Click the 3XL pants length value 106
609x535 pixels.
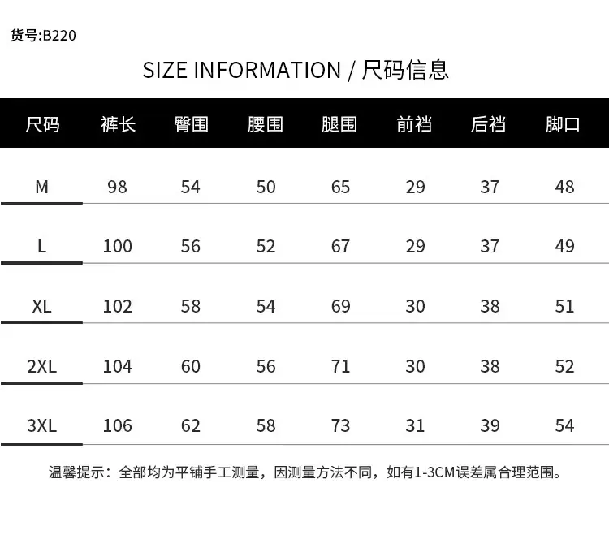coord(117,425)
